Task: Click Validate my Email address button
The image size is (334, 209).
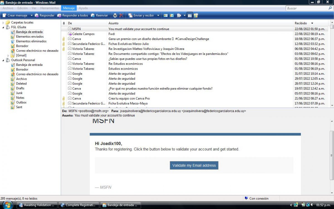Action: 194,165
